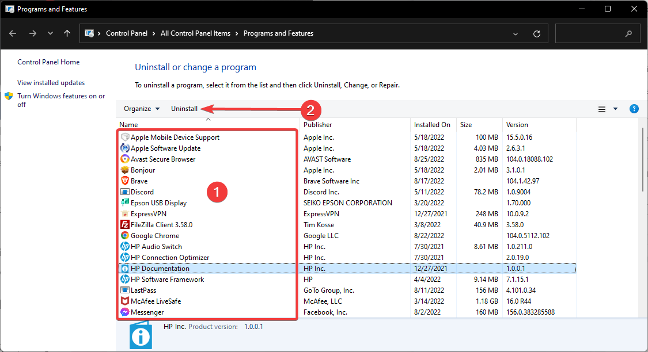Viewport: 648px width, 352px height.
Task: Click the refresh icon in address bar
Action: (x=537, y=34)
